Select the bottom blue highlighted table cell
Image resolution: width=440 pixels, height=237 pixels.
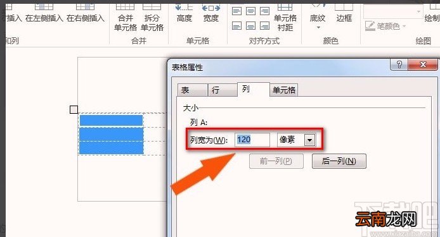pos(111,148)
